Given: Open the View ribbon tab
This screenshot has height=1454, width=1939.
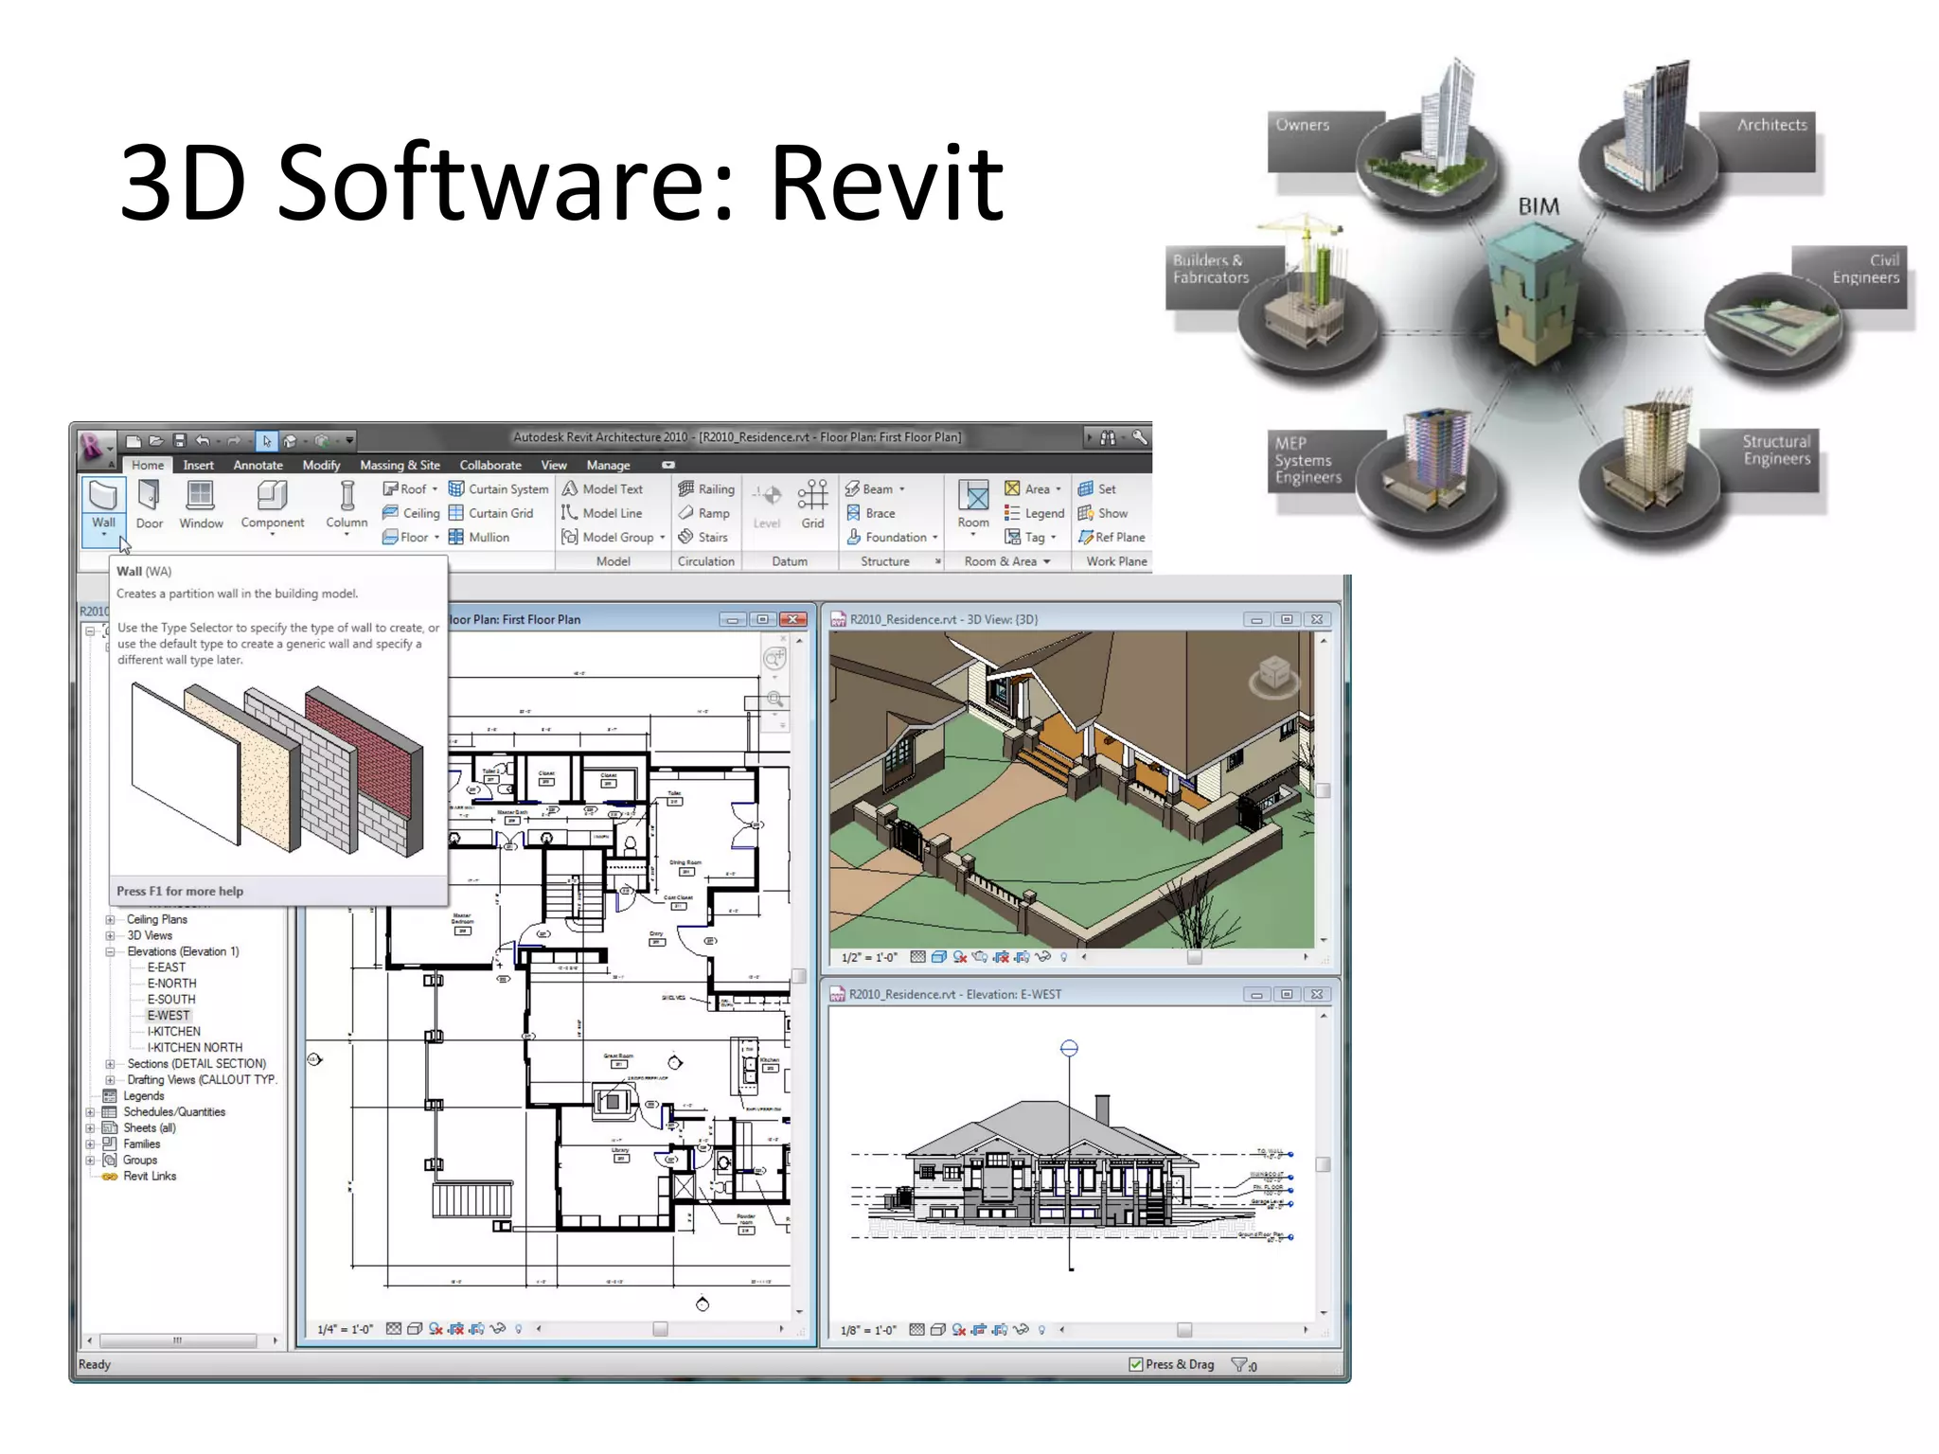Looking at the screenshot, I should tap(554, 465).
